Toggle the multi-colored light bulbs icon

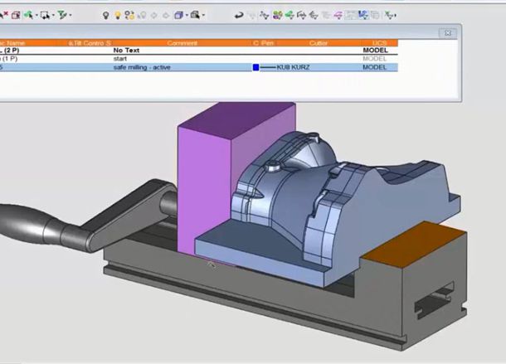(130, 15)
